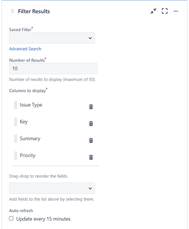Click the Priority row drag handle
Viewport: 189px width, 229px height.
tap(16, 156)
